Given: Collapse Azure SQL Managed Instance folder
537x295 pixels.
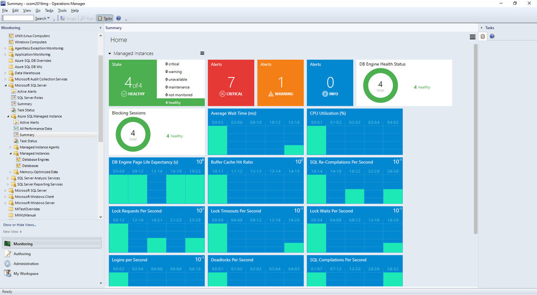Looking at the screenshot, I should 8,117.
